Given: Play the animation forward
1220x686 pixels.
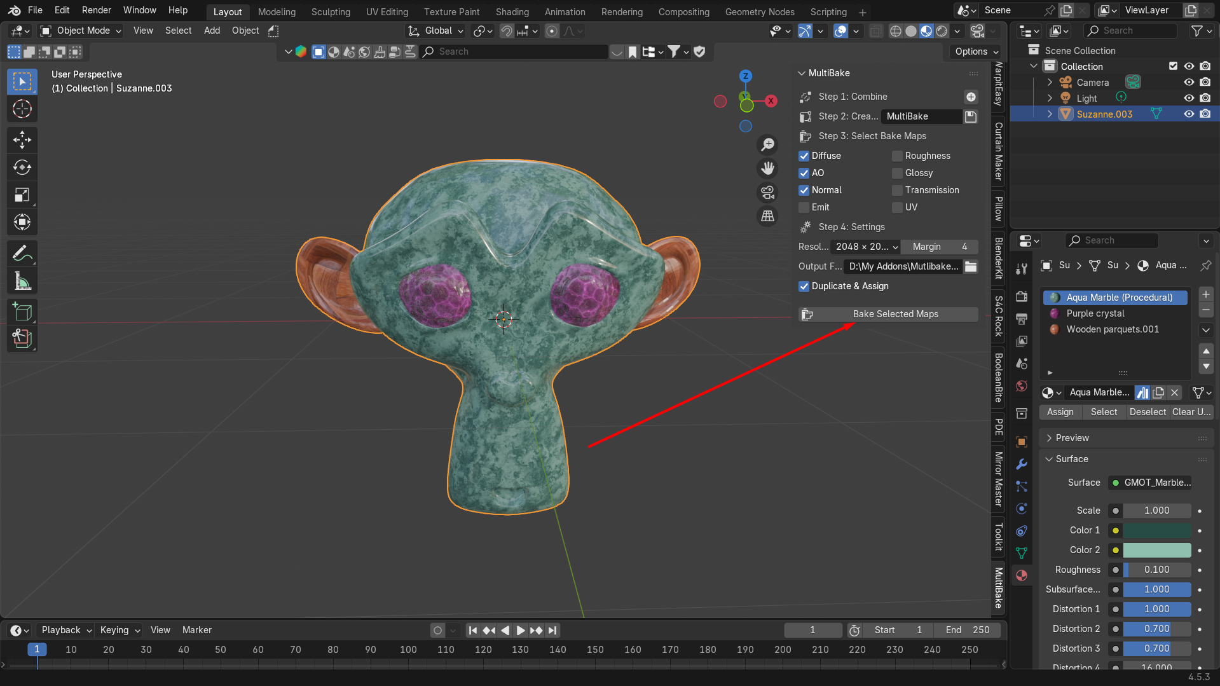Looking at the screenshot, I should point(520,630).
